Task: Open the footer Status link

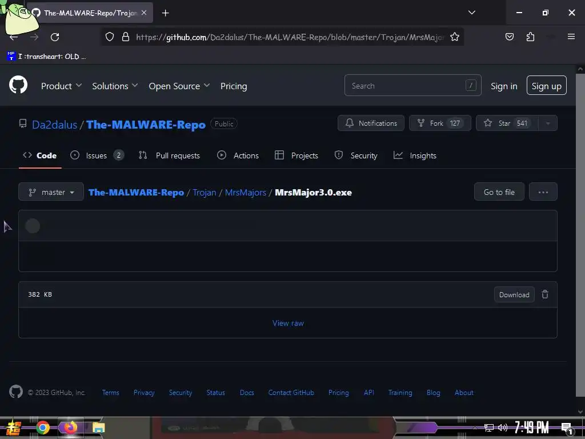Action: 215,392
